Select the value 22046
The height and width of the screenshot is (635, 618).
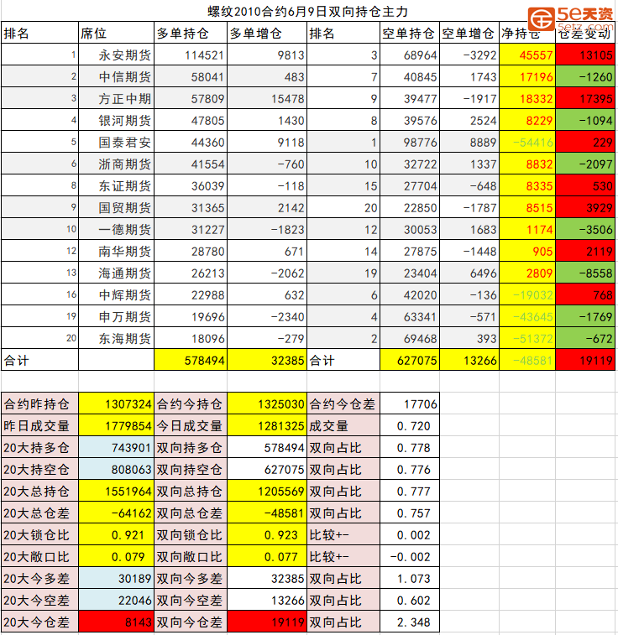tap(117, 601)
